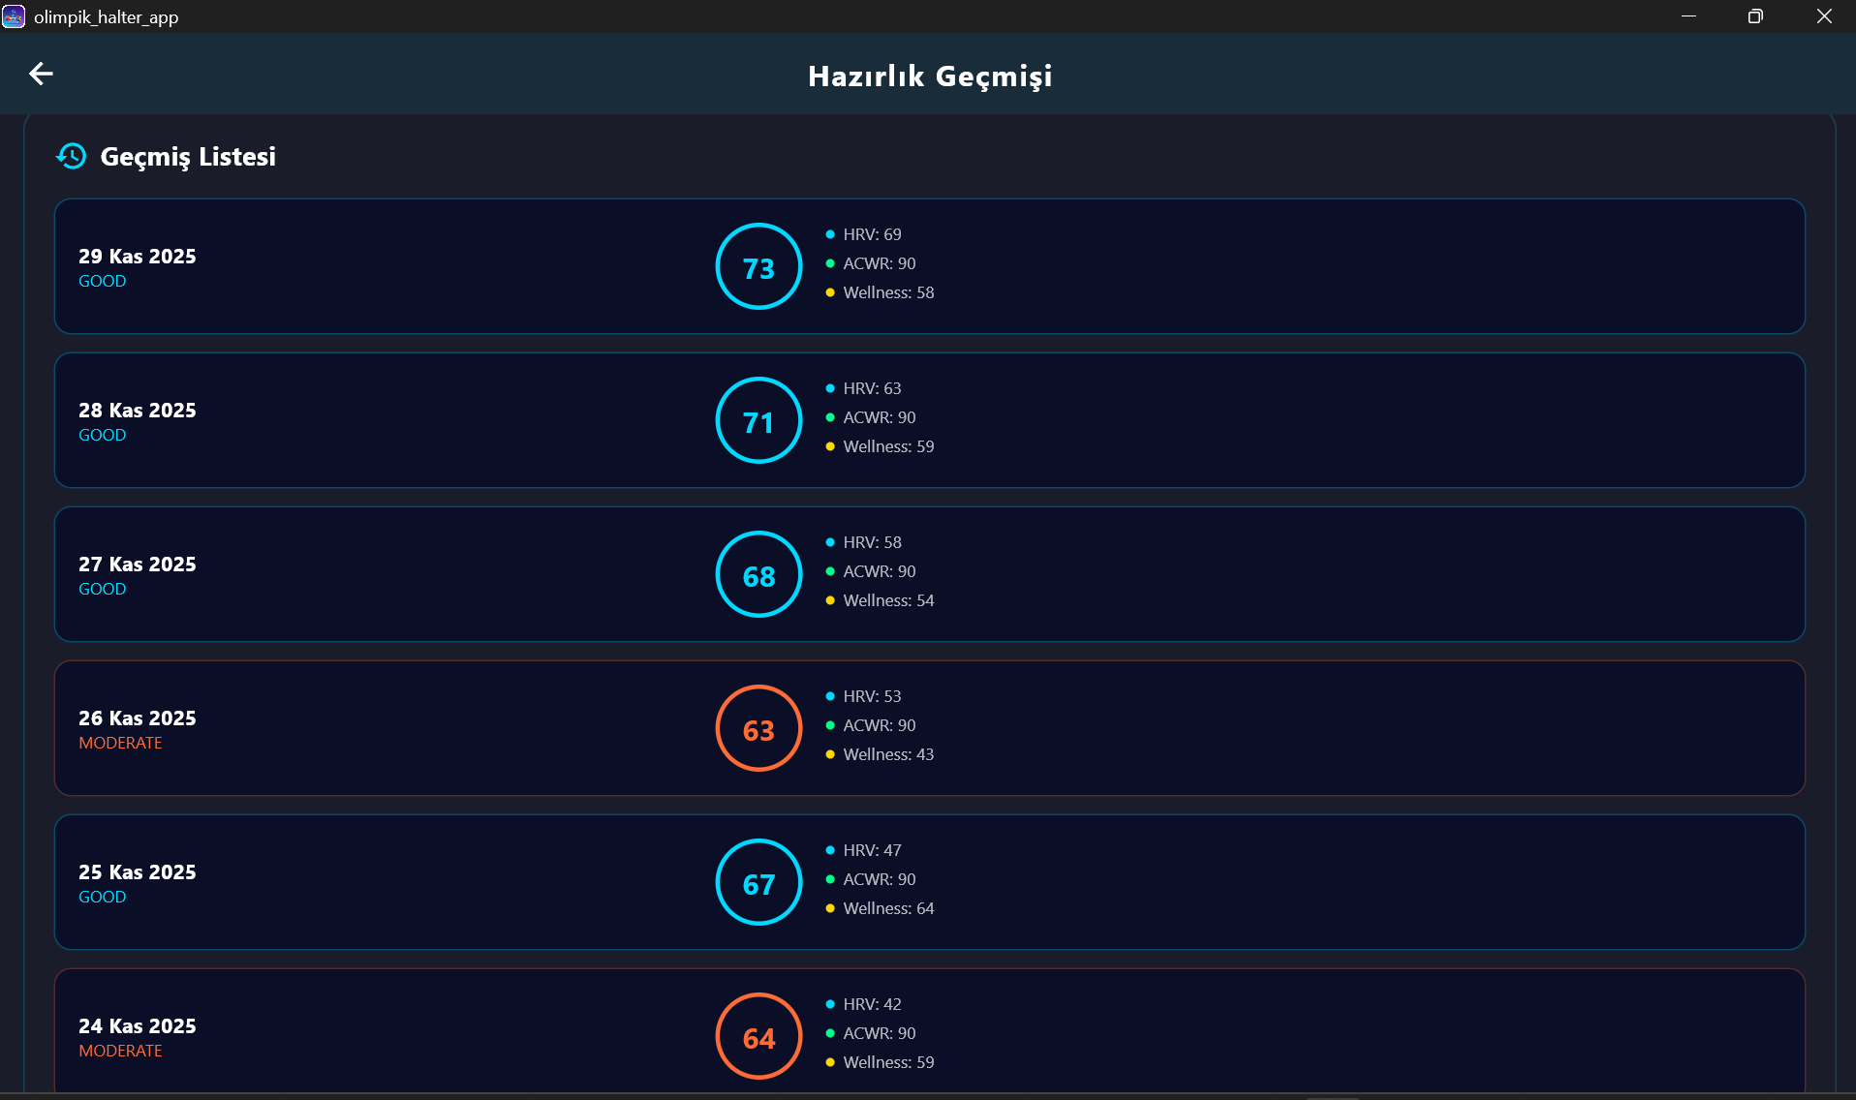The width and height of the screenshot is (1856, 1100).
Task: Select the score circle showing 67
Action: point(758,882)
